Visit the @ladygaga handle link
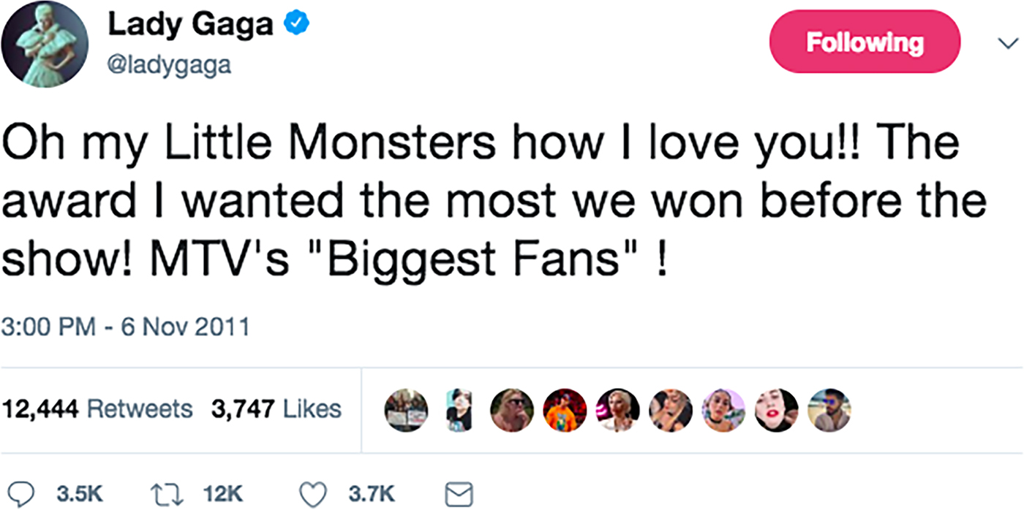The width and height of the screenshot is (1024, 510). [x=169, y=66]
